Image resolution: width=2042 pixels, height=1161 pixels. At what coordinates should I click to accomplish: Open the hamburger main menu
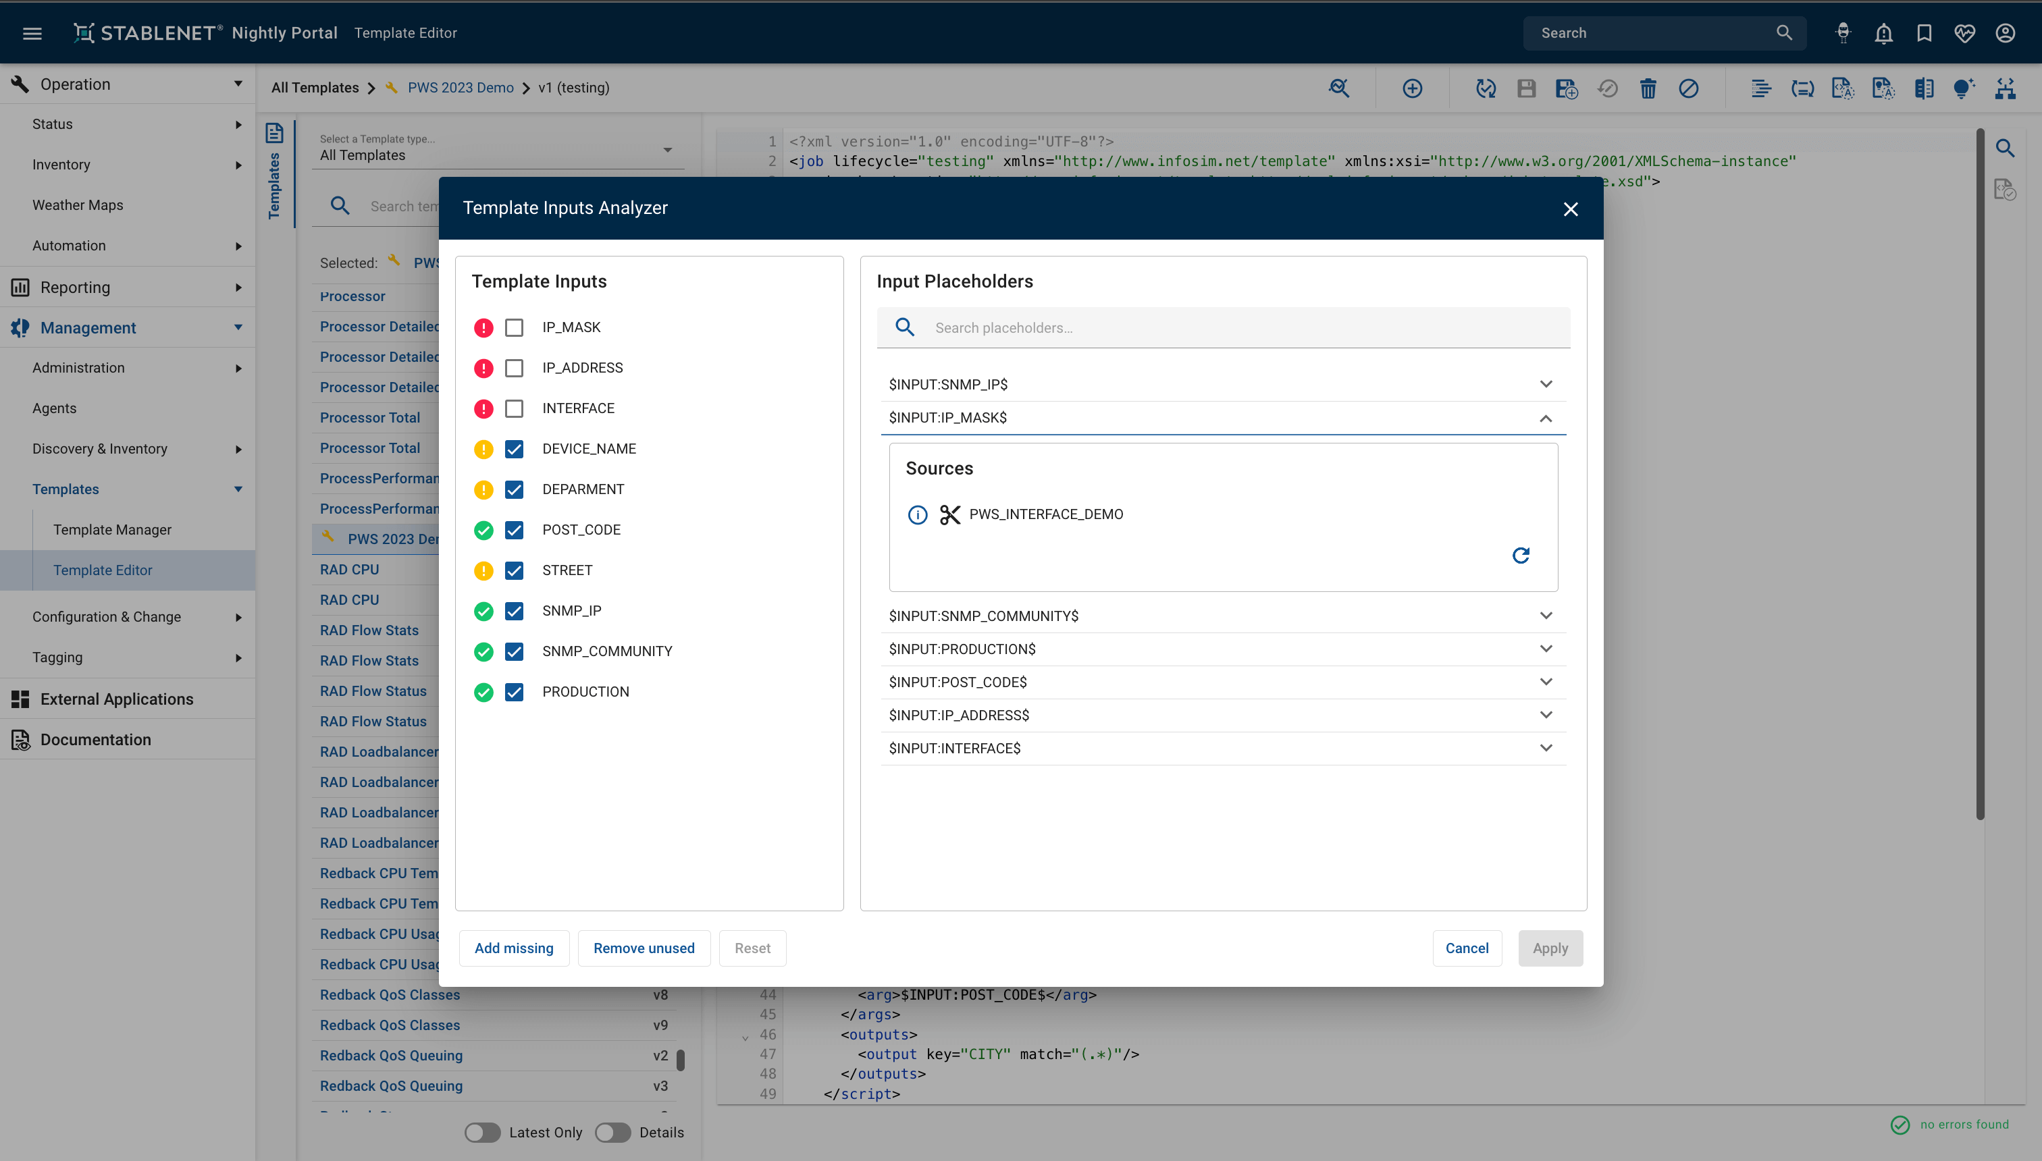(32, 32)
